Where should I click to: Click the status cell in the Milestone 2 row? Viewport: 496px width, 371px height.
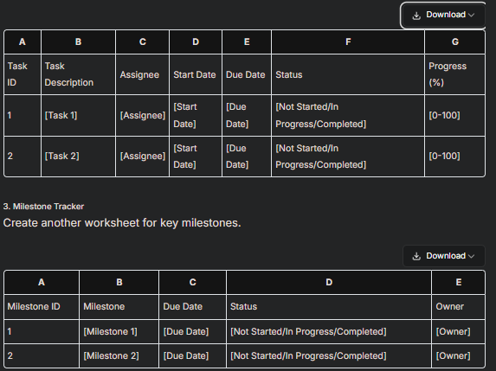[329, 355]
